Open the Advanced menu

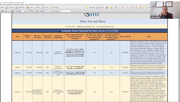click(x=32, y=4)
